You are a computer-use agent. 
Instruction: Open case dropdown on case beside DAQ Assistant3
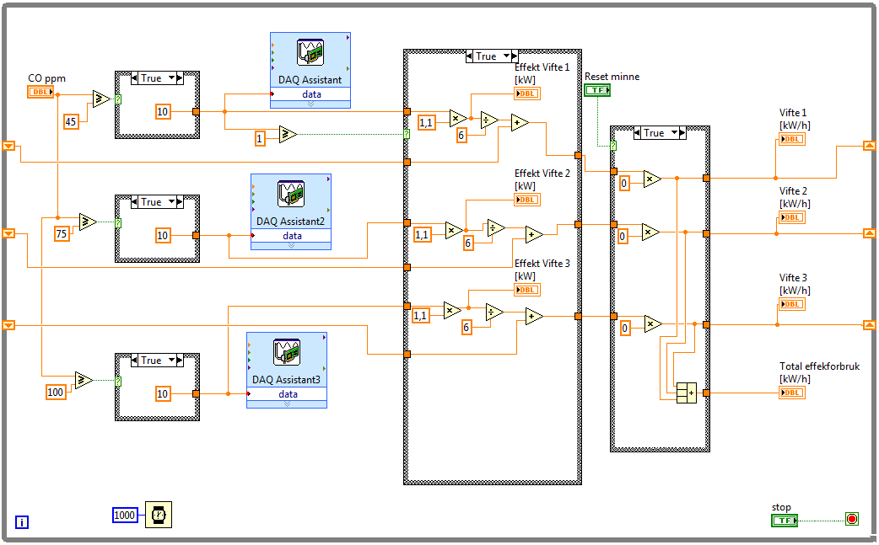coord(171,361)
